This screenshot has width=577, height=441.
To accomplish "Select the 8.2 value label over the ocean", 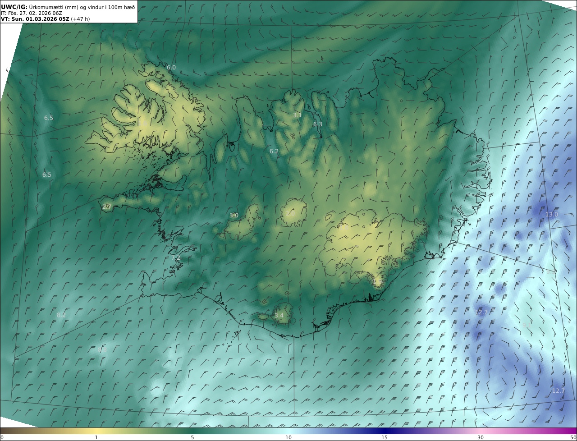I will coord(61,315).
